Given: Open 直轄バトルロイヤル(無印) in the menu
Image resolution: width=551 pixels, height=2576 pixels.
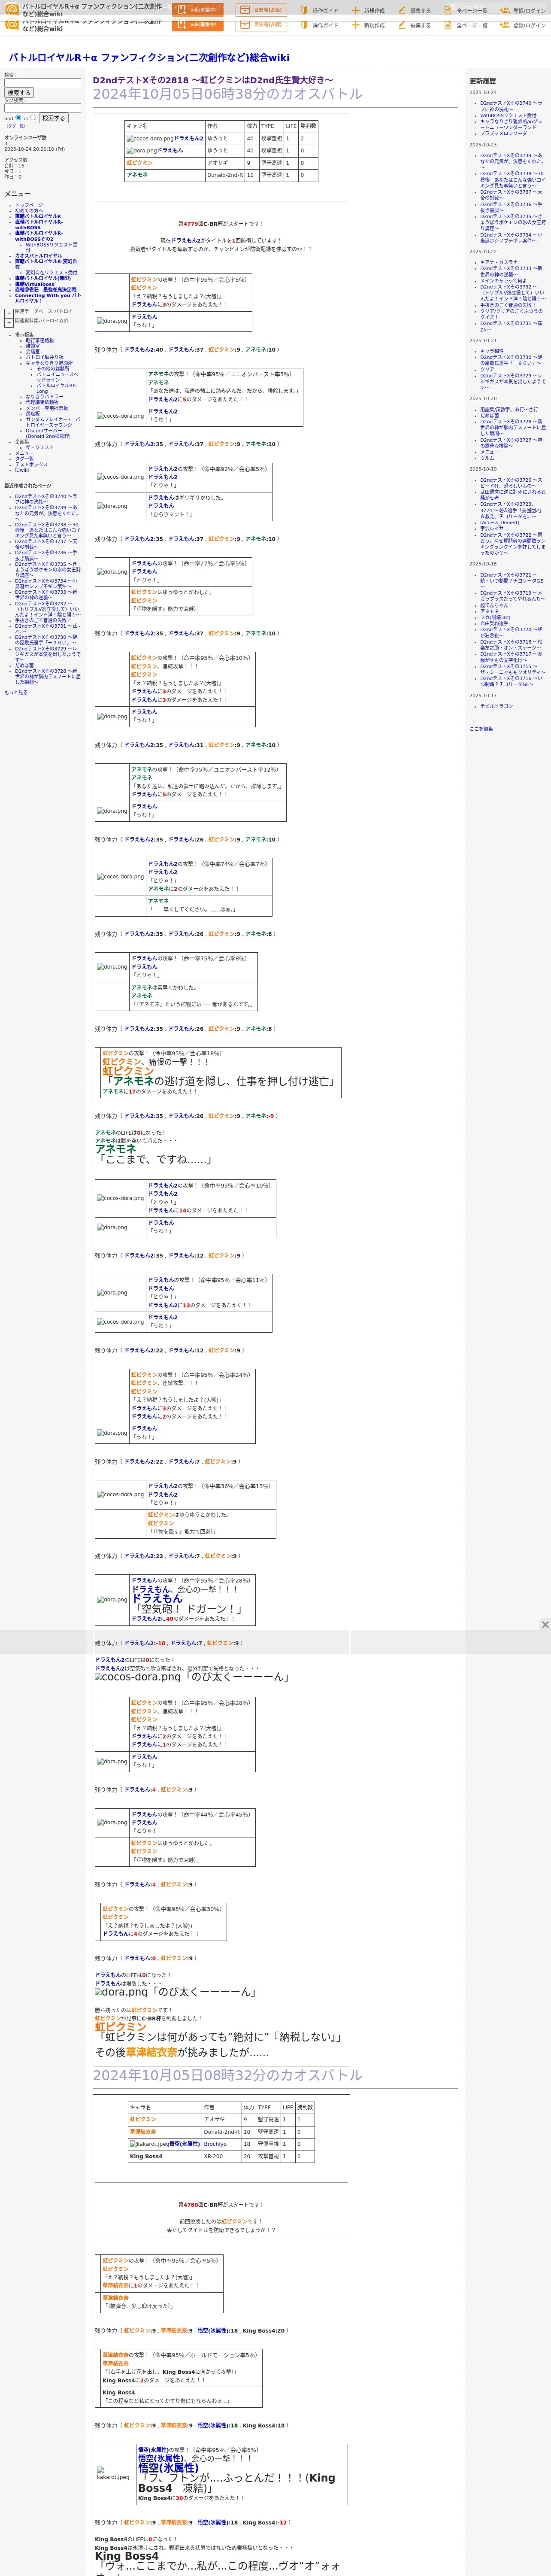Looking at the screenshot, I should tap(43, 278).
